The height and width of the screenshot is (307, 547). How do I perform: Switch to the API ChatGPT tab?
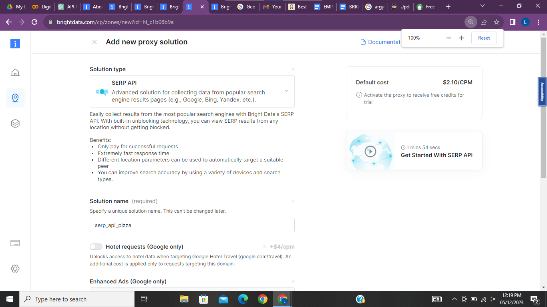tap(67, 7)
